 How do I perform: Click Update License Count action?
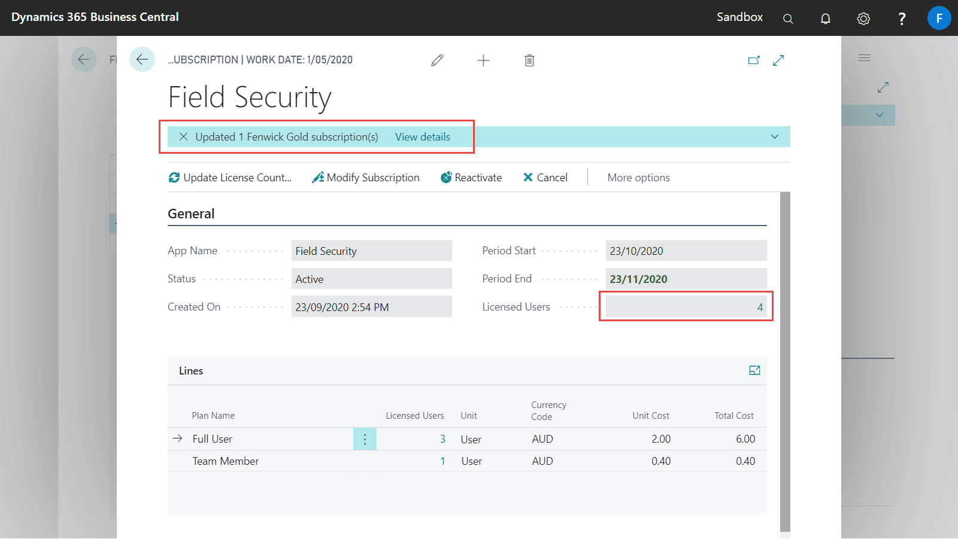(x=230, y=178)
